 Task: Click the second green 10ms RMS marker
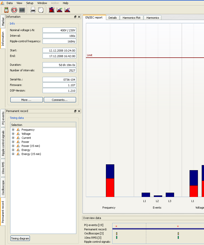click(178, 237)
